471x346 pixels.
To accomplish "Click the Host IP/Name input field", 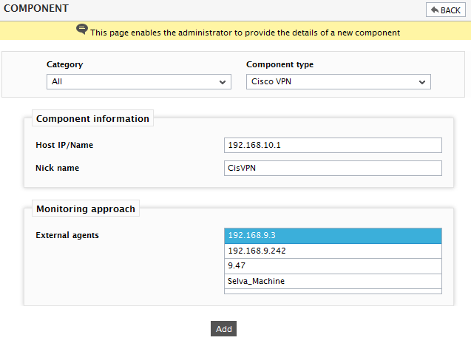I will [x=333, y=145].
